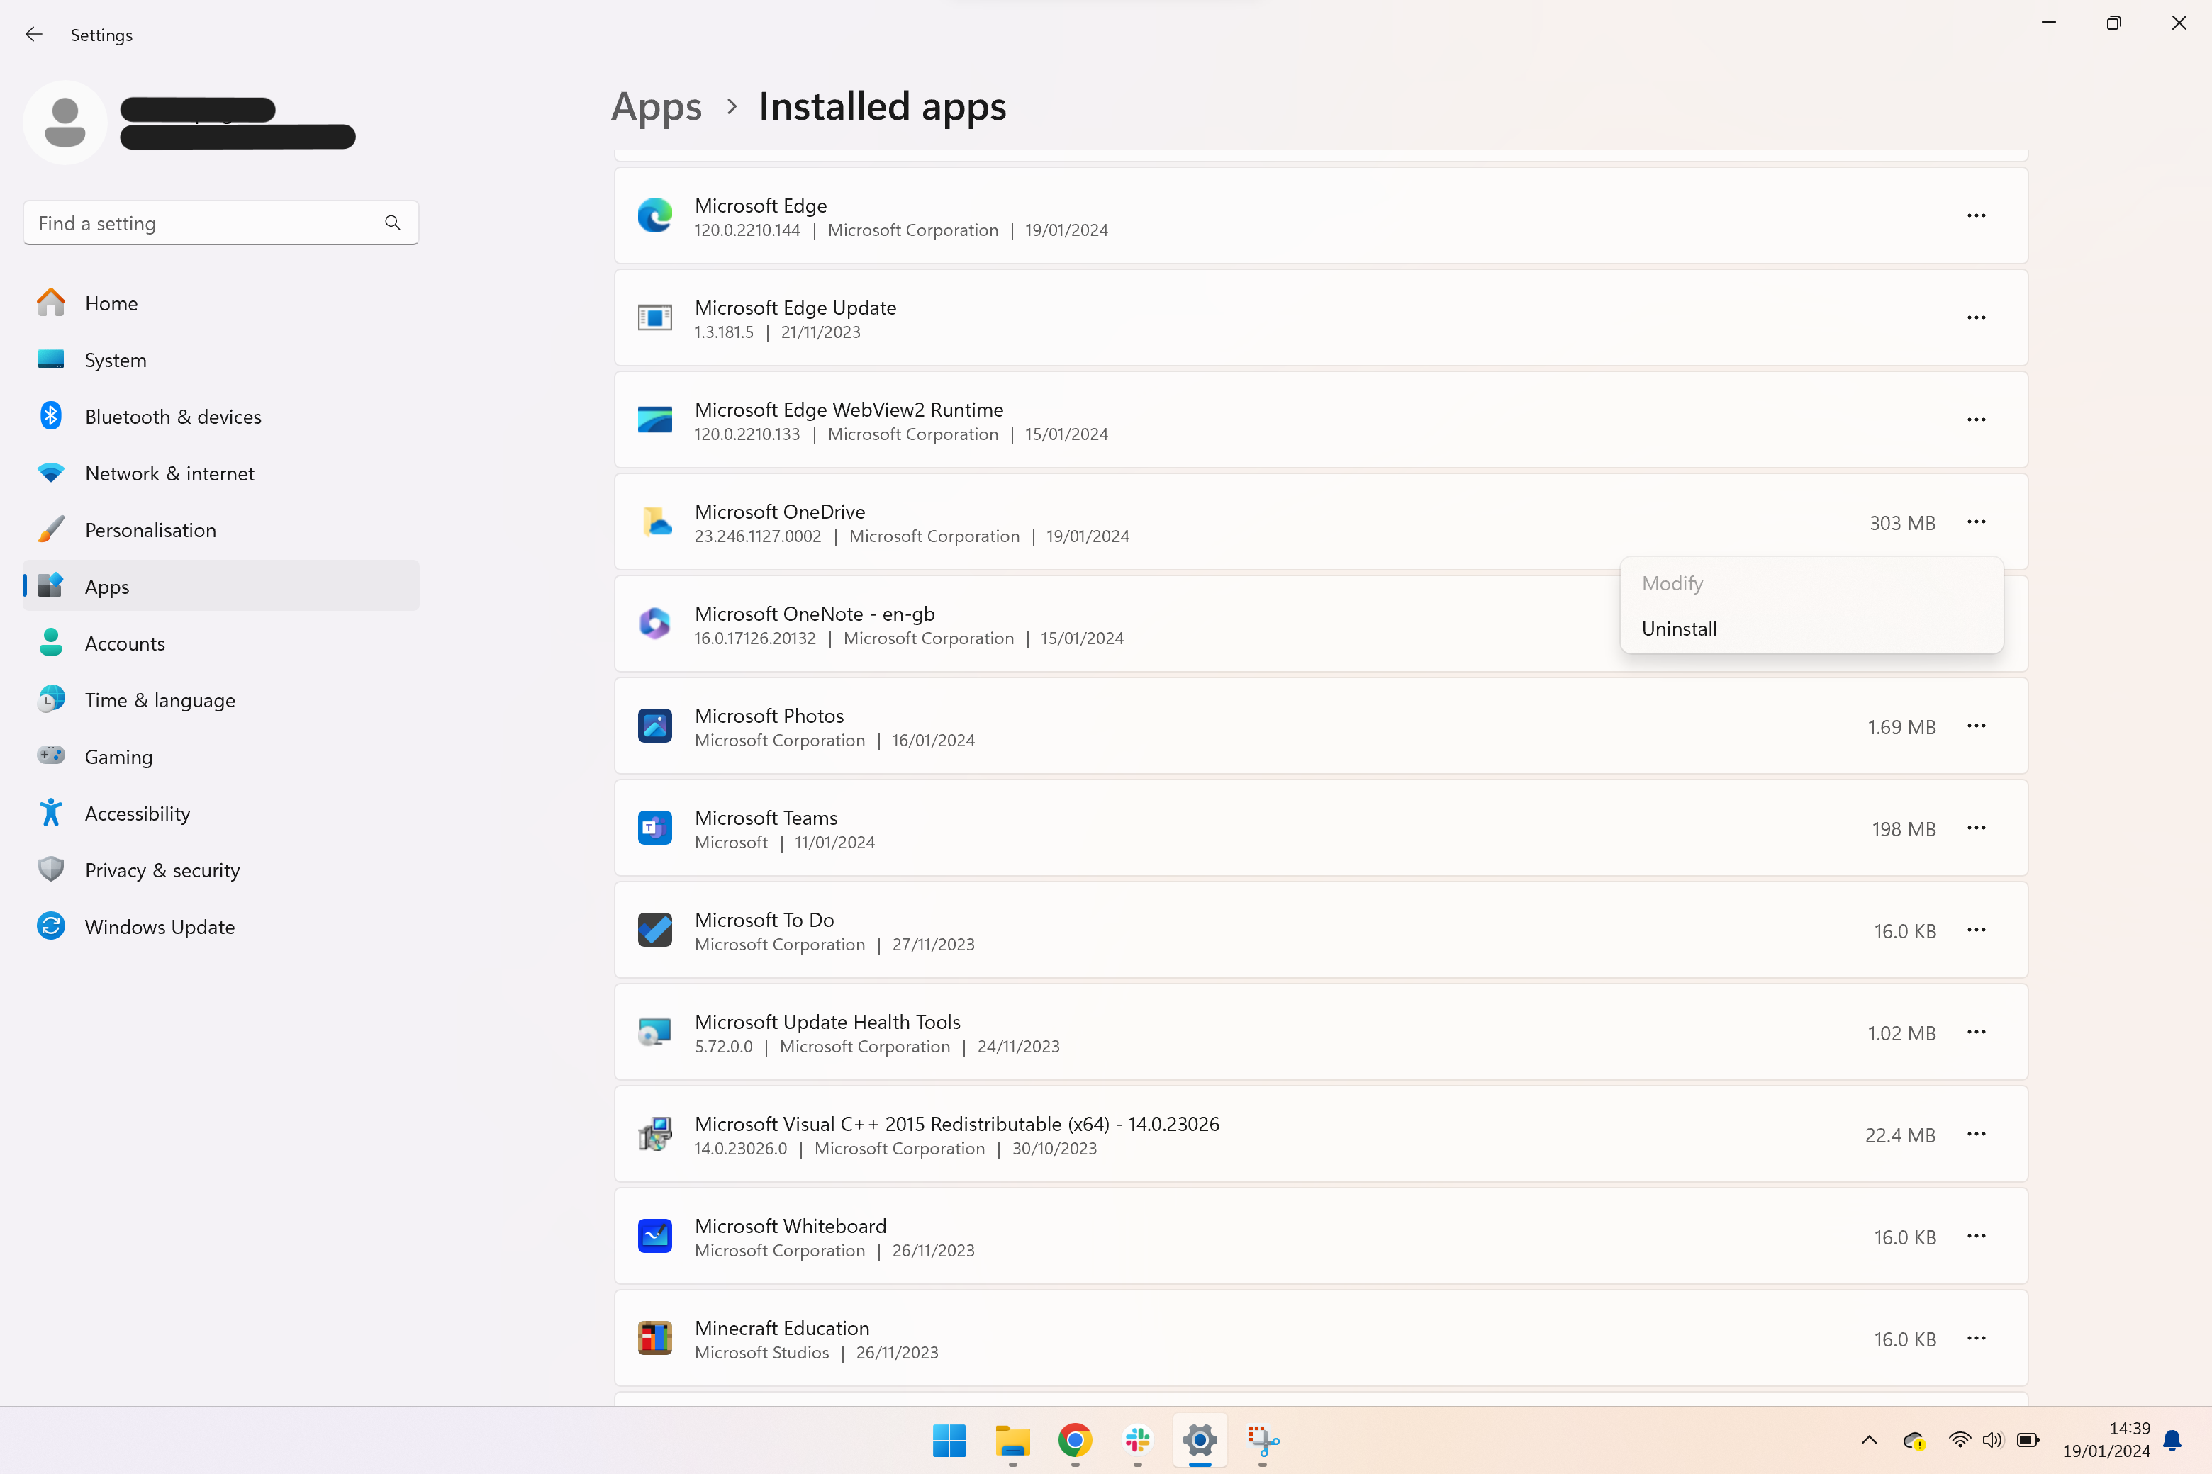Open Google Chrome from the taskbar
The image size is (2212, 1474).
click(1075, 1440)
